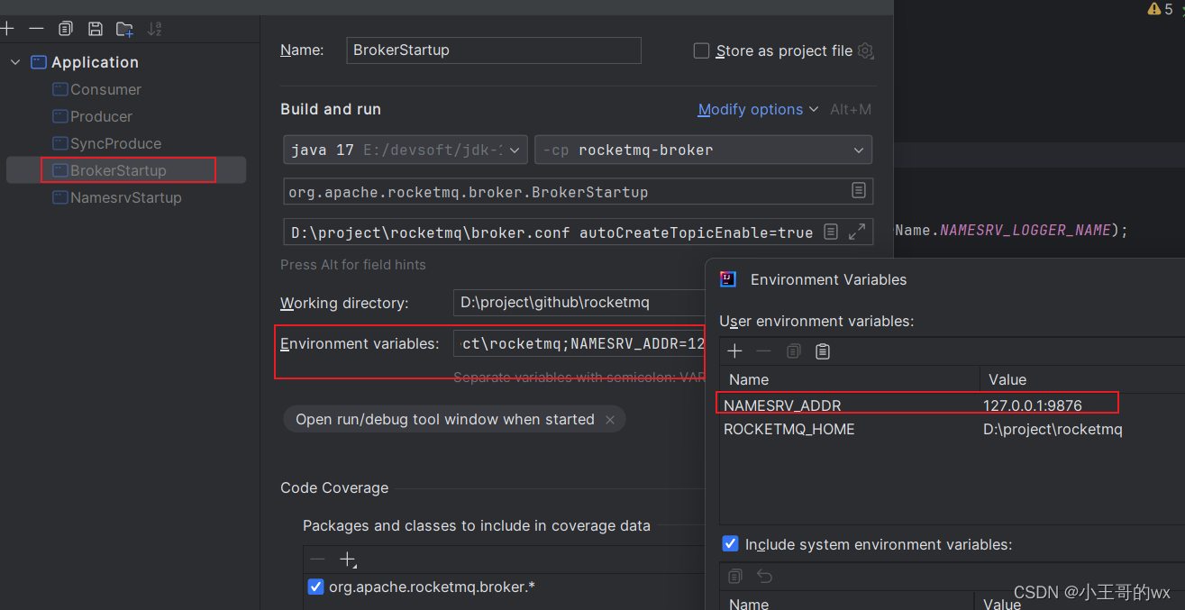Click the revert arrow icon under system variables
Screen dimensions: 1185x610
tap(764, 576)
